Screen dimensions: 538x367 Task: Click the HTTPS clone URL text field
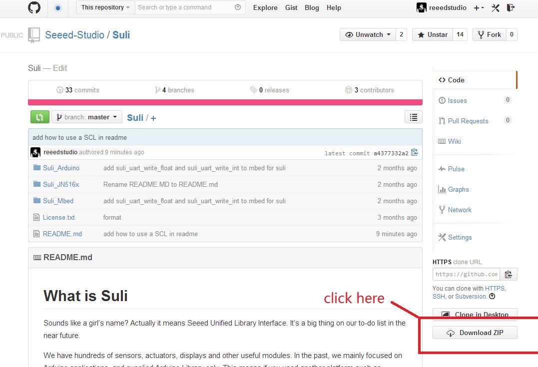(466, 275)
